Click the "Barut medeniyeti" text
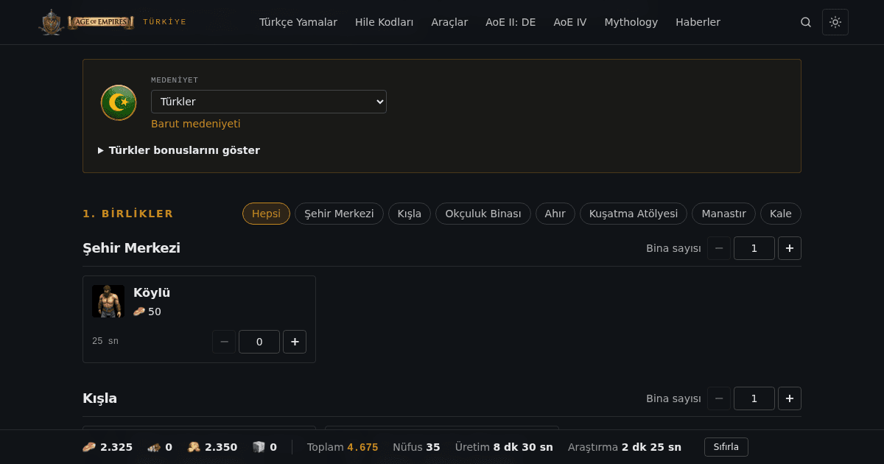884x464 pixels. click(196, 124)
